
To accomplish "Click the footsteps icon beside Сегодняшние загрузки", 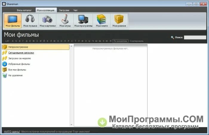I will (x=4, y=53).
